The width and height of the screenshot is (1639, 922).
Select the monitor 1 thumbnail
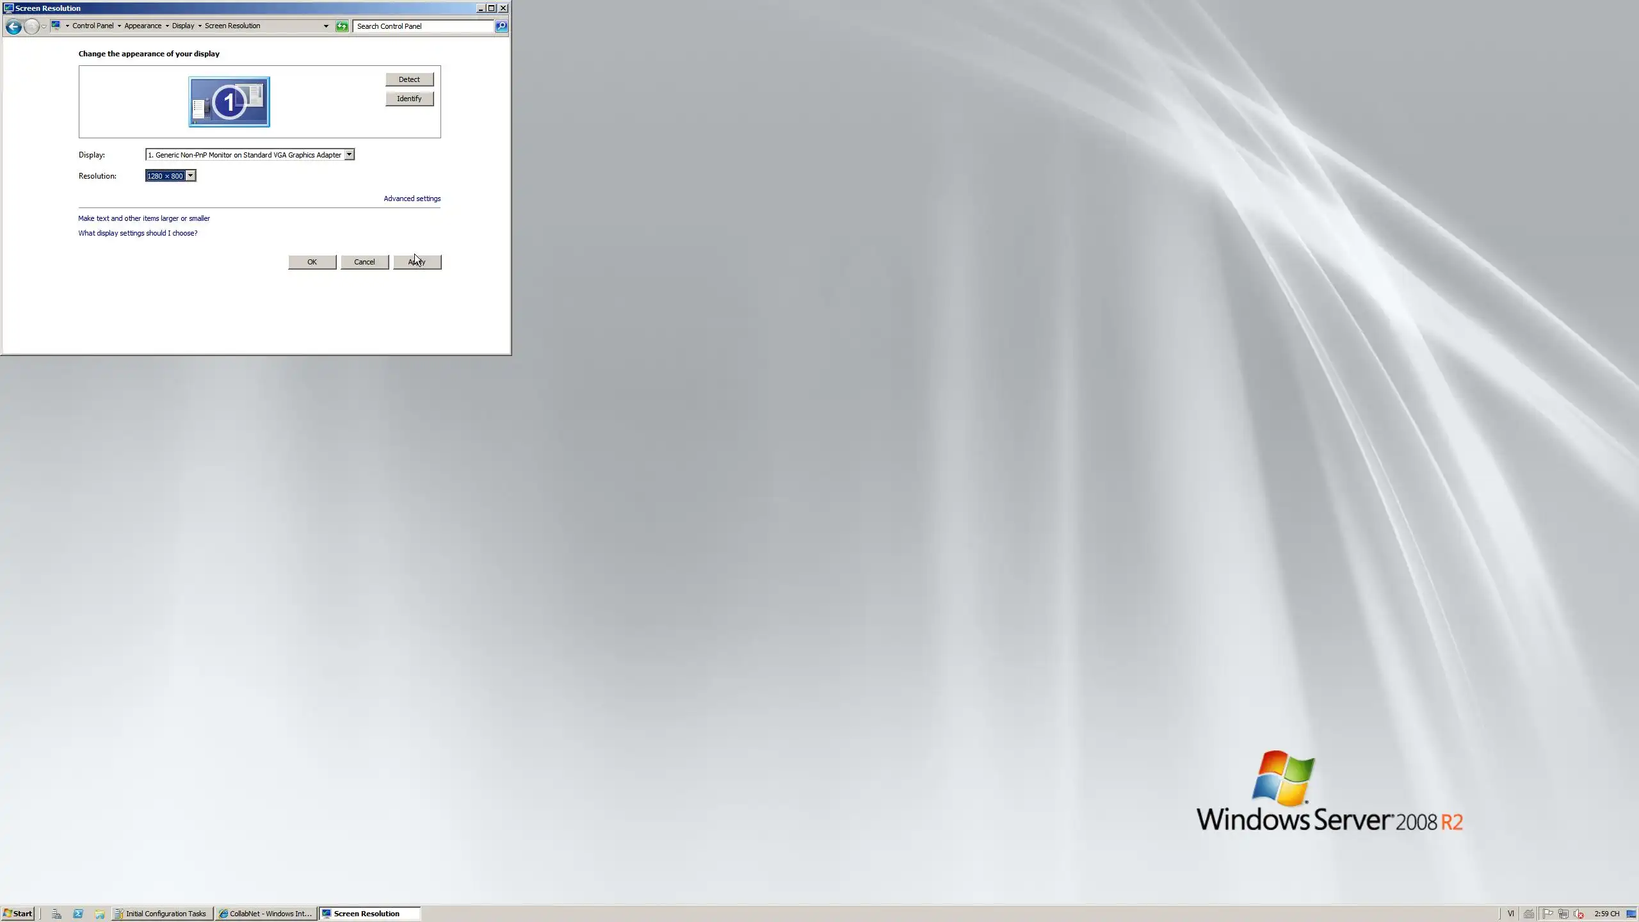click(x=229, y=102)
